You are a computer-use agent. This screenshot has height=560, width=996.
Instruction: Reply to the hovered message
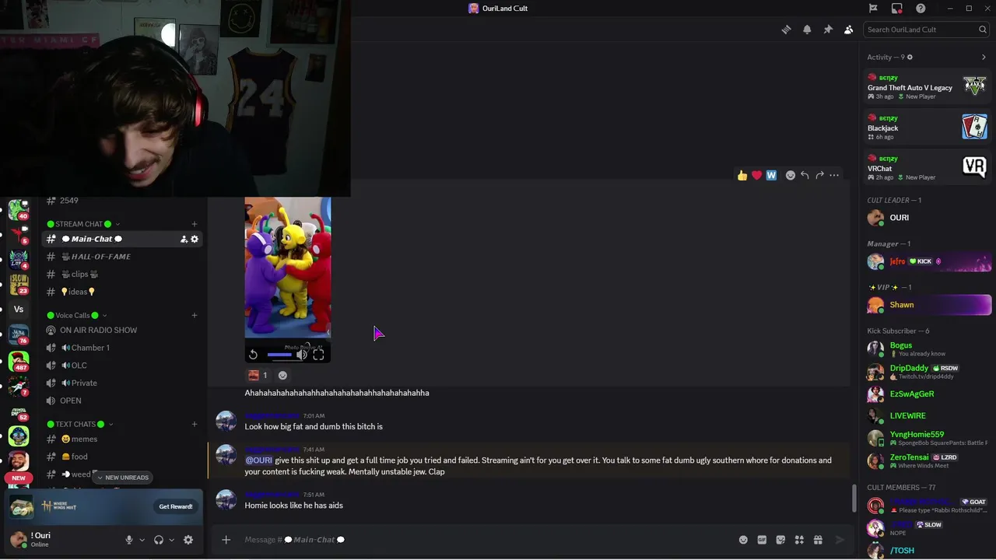click(805, 176)
